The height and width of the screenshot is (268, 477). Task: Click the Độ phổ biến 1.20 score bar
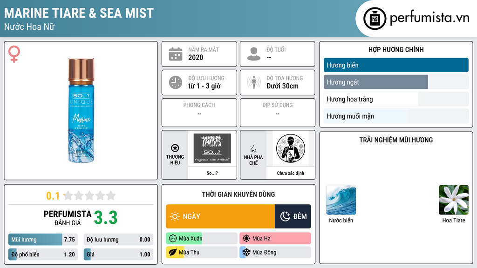(x=43, y=255)
